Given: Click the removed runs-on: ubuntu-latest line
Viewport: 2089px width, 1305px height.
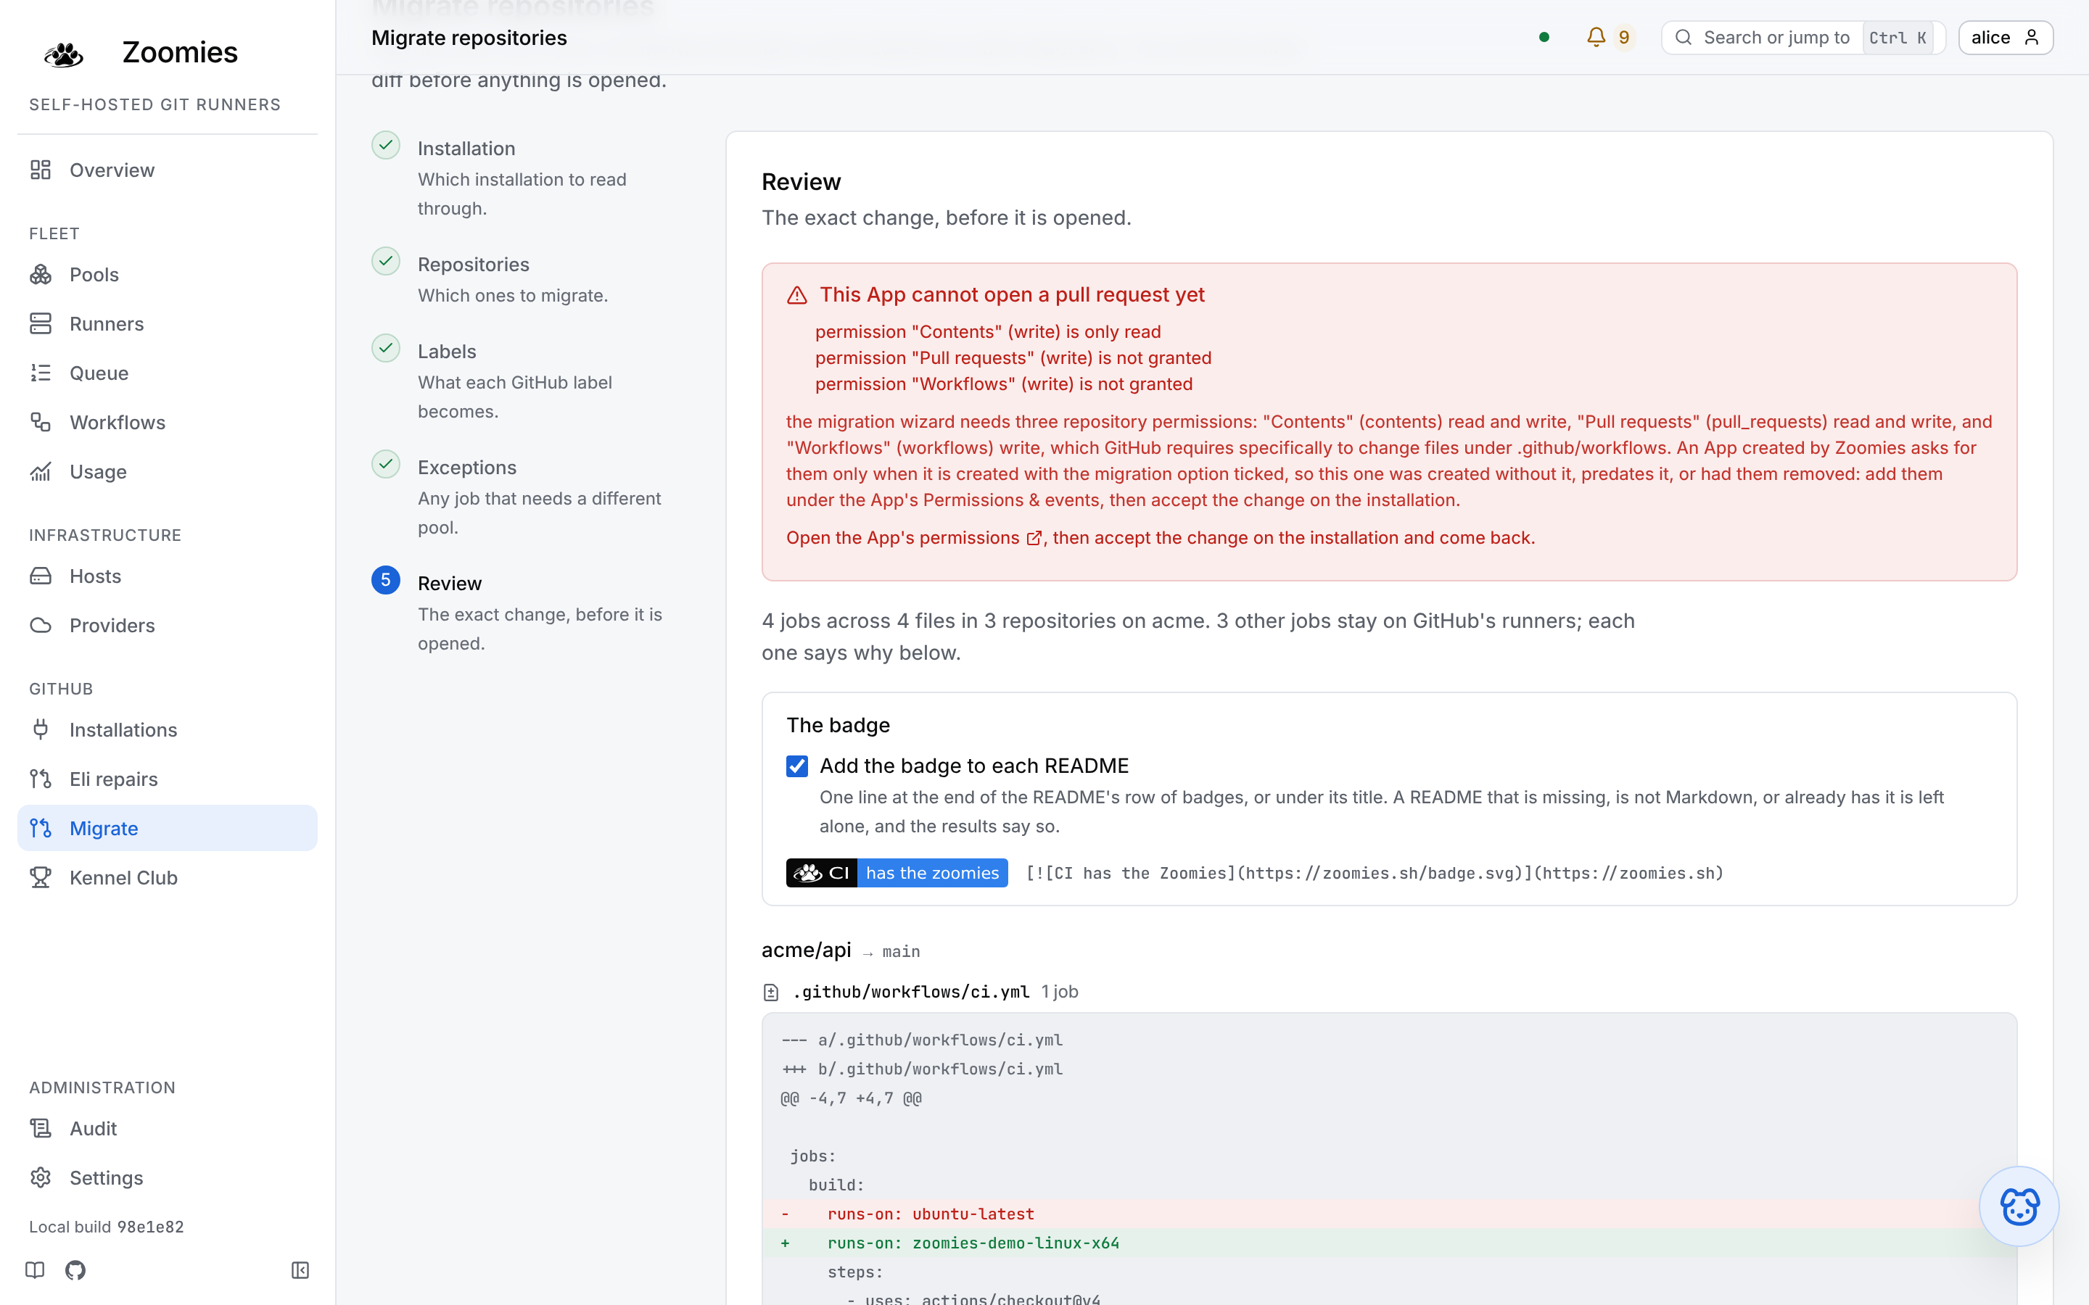Looking at the screenshot, I should pos(1389,1214).
